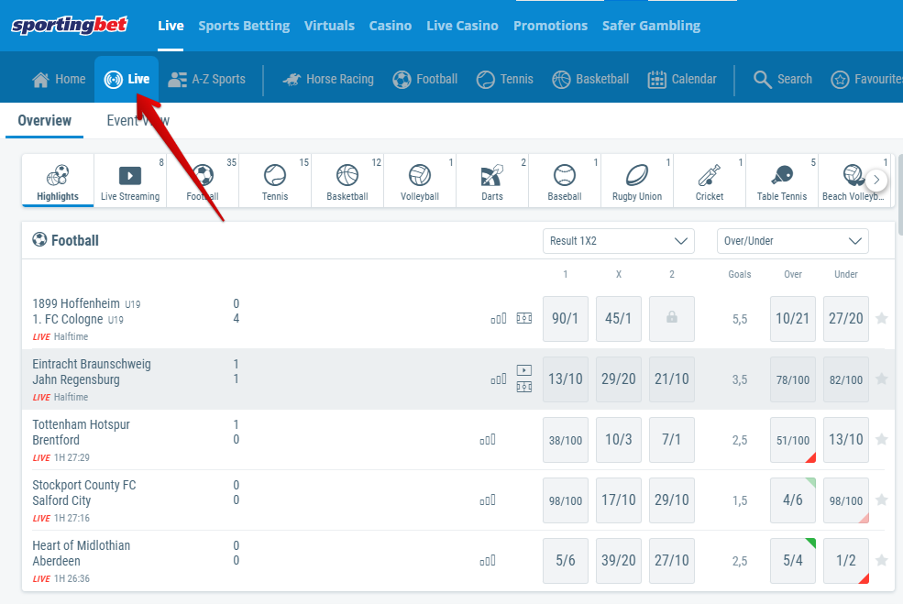
Task: Open pitch view icon for Hoffenheim match
Action: click(524, 318)
